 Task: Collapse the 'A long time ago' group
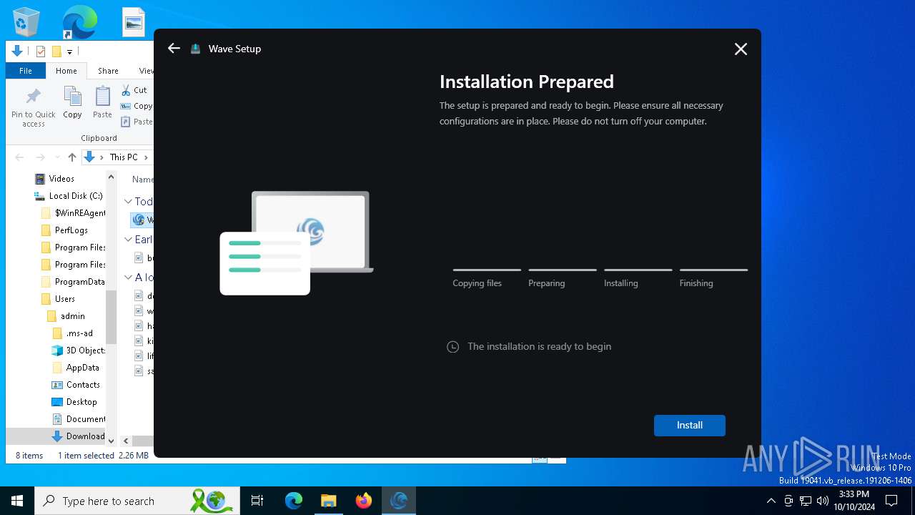click(x=128, y=278)
